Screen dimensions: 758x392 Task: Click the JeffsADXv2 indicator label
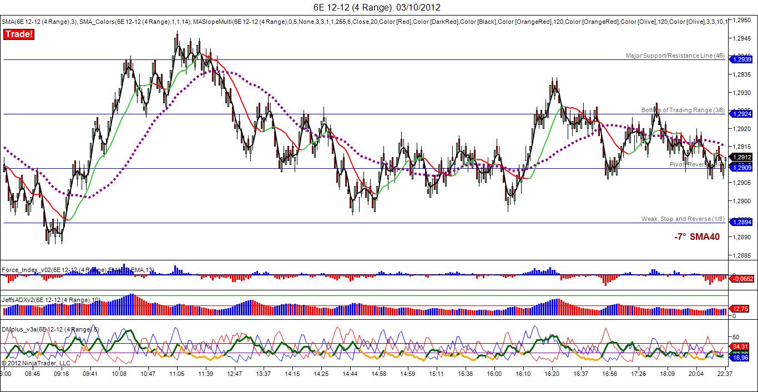[50, 300]
